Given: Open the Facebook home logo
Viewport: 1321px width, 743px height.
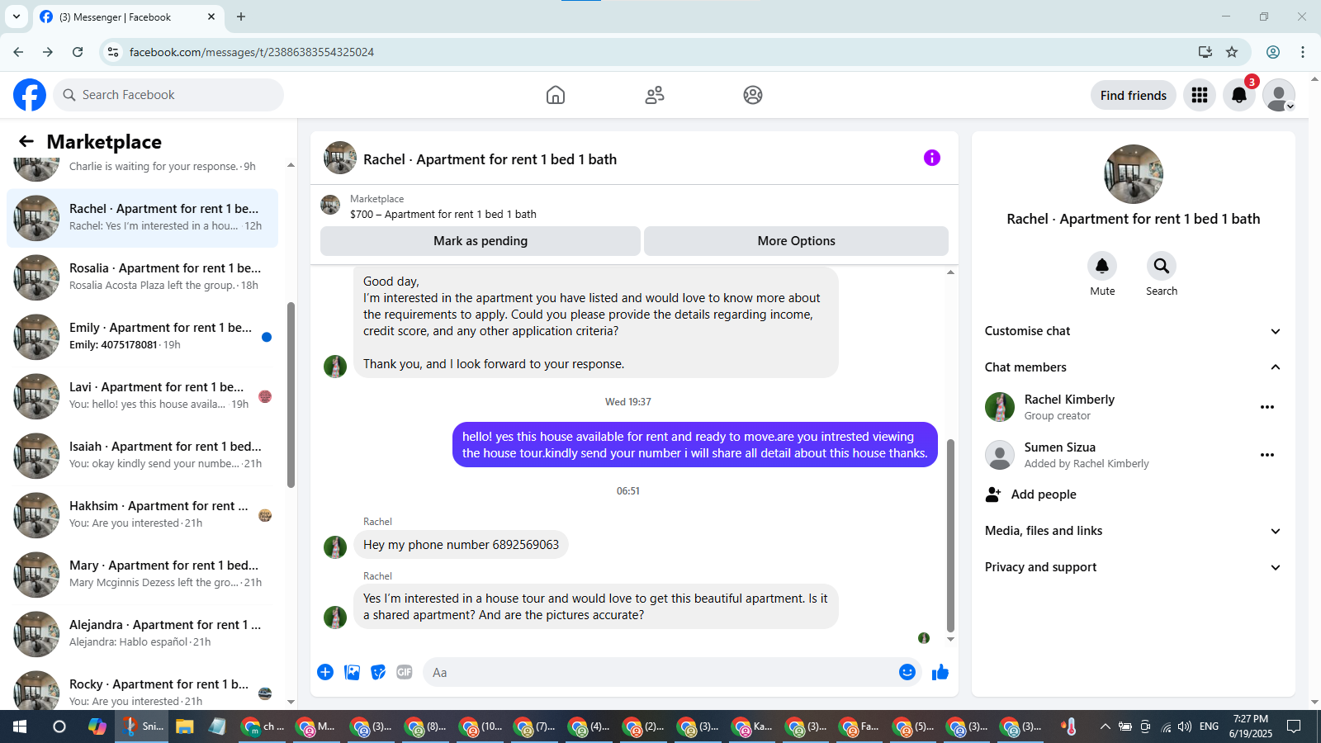Looking at the screenshot, I should [x=30, y=95].
